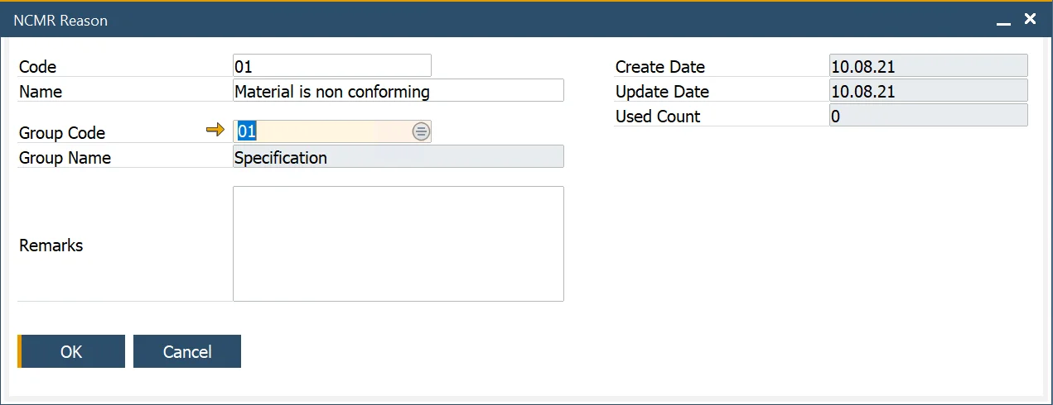The width and height of the screenshot is (1053, 405).
Task: Select the Group Name field showing Specification
Action: point(398,157)
